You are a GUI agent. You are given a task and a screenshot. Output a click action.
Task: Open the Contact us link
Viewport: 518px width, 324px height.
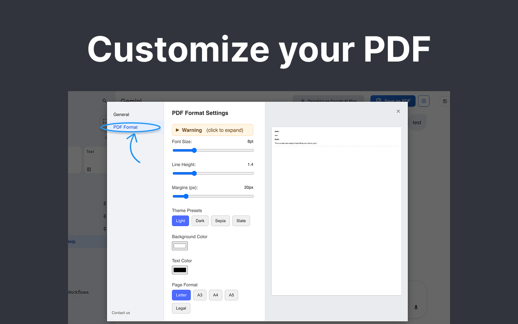pos(121,312)
